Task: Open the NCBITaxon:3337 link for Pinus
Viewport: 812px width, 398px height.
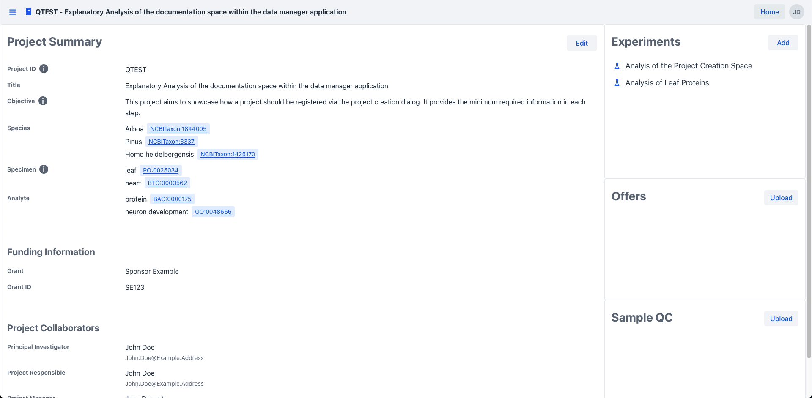Action: [x=171, y=142]
